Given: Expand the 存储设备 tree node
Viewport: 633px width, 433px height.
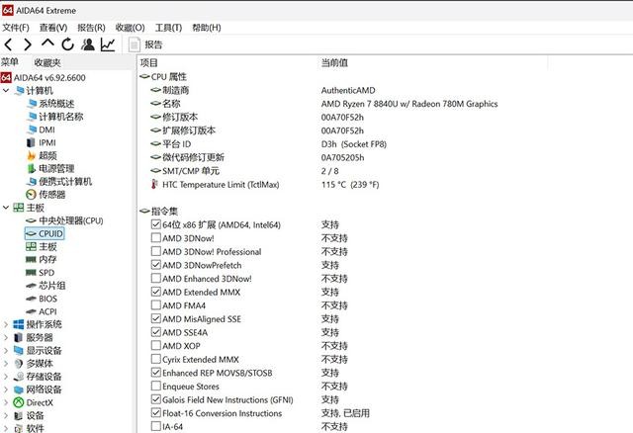Looking at the screenshot, I should [x=6, y=377].
